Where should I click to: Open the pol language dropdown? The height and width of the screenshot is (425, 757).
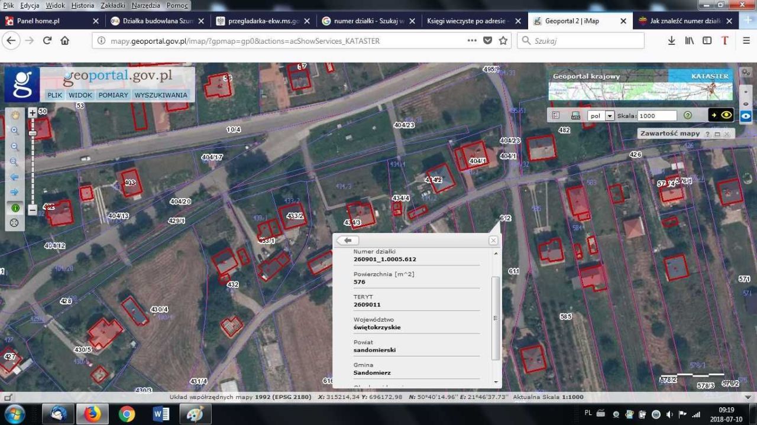coord(610,115)
